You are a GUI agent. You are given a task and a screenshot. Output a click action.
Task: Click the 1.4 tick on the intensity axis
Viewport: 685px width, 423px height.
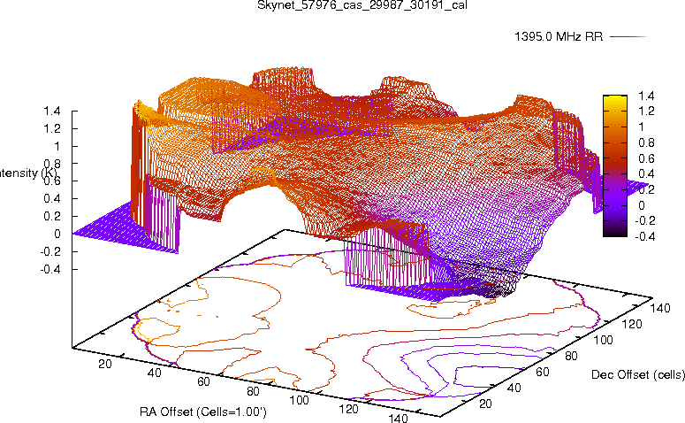(51, 112)
